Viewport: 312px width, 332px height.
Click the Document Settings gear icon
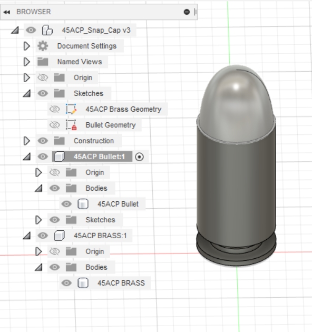click(43, 46)
